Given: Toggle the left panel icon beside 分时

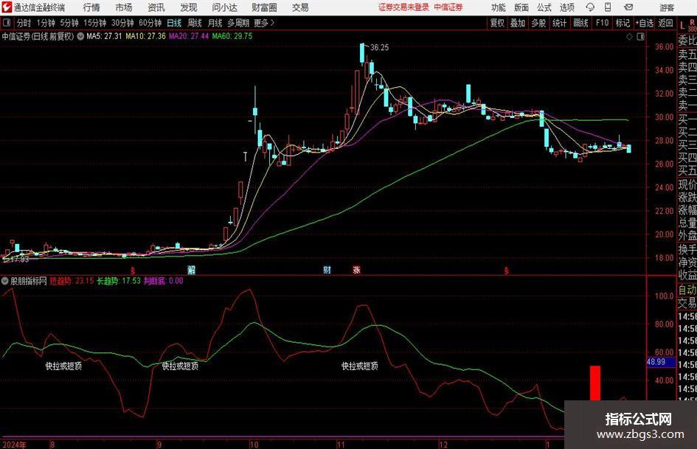Looking at the screenshot, I should point(6,23).
